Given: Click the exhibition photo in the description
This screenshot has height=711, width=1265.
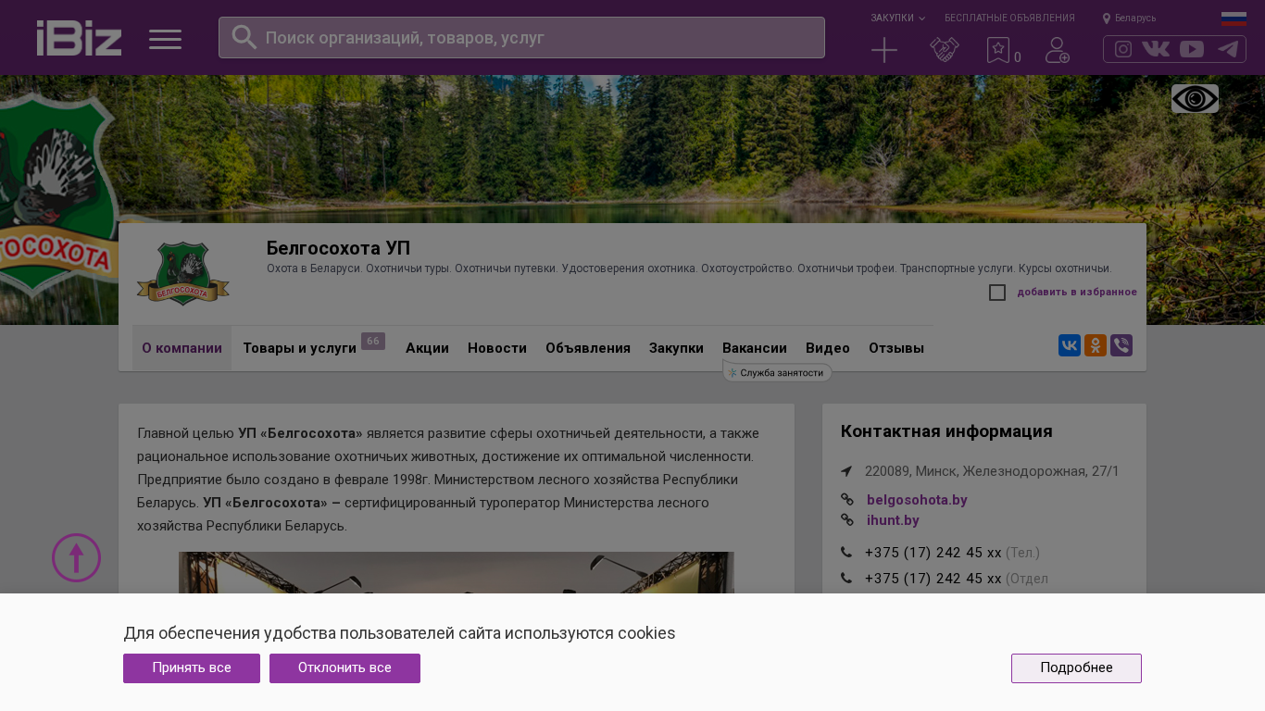Looking at the screenshot, I should click(457, 573).
